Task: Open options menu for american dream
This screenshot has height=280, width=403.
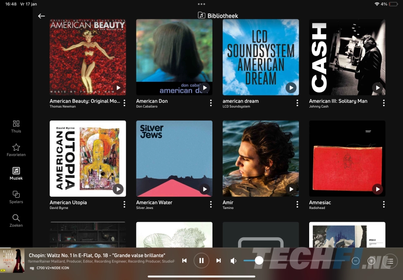Action: (297, 103)
